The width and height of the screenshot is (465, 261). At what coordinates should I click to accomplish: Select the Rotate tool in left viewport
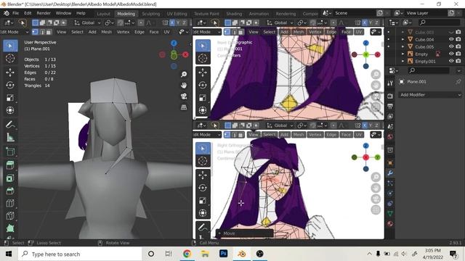coord(10,86)
